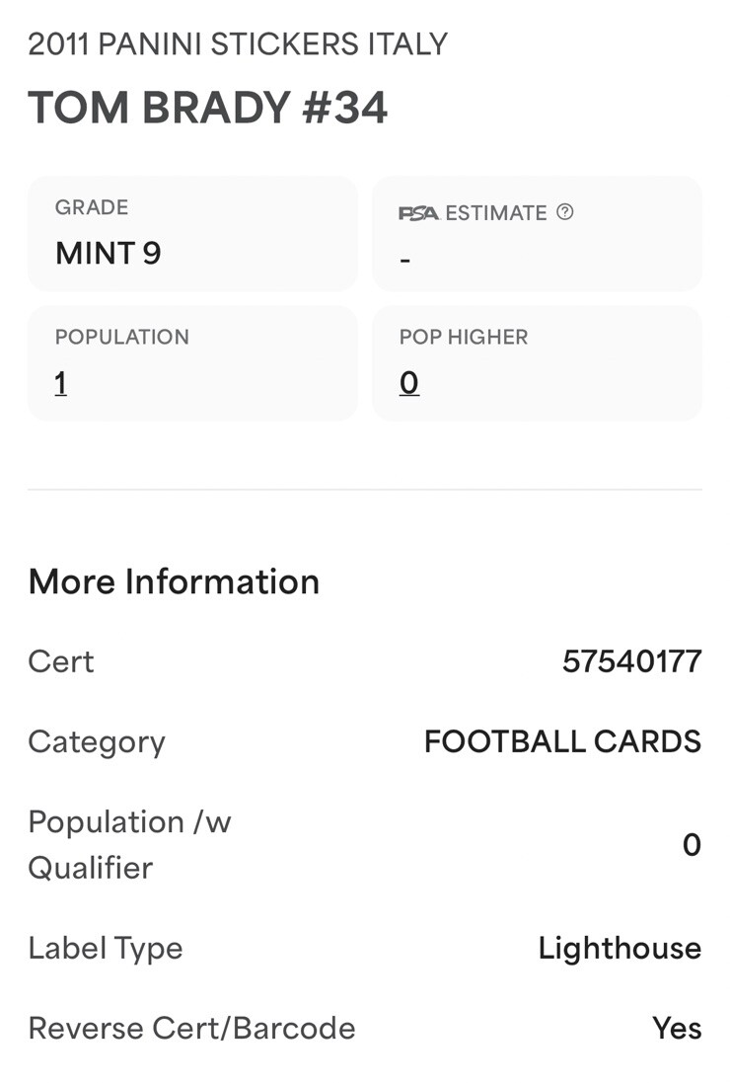Image resolution: width=730 pixels, height=1083 pixels.
Task: Click the 2011 Panini Stickers Italy heading
Action: coord(238,44)
